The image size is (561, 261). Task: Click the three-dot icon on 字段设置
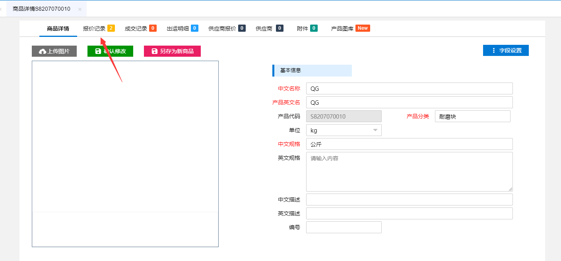pyautogui.click(x=494, y=50)
